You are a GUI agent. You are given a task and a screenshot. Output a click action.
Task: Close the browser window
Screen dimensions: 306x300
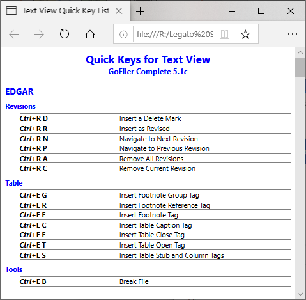pos(291,11)
